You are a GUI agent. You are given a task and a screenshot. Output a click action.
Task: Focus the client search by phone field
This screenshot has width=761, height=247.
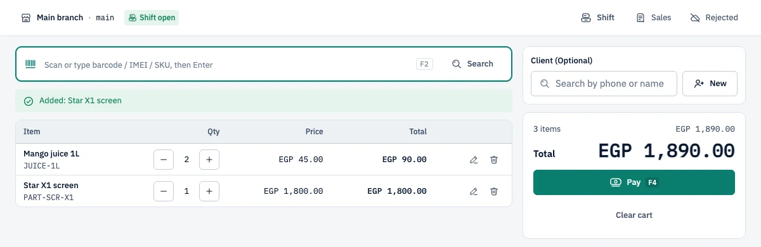(604, 84)
